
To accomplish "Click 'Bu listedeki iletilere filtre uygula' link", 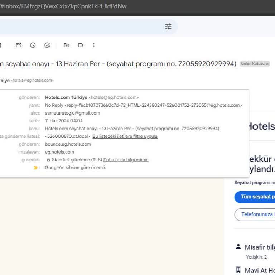I will pyautogui.click(x=125, y=136).
